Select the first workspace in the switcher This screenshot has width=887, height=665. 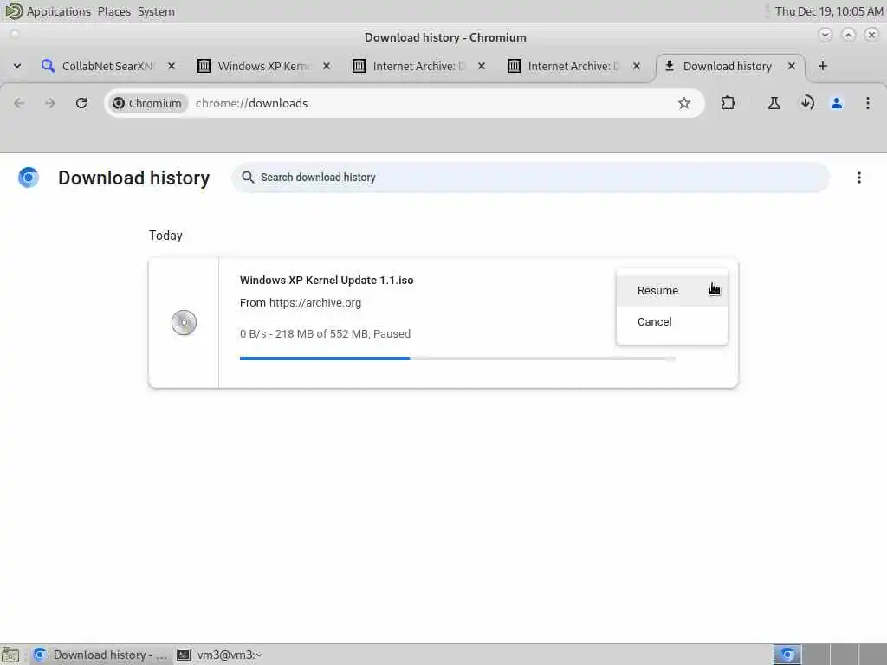(x=787, y=655)
